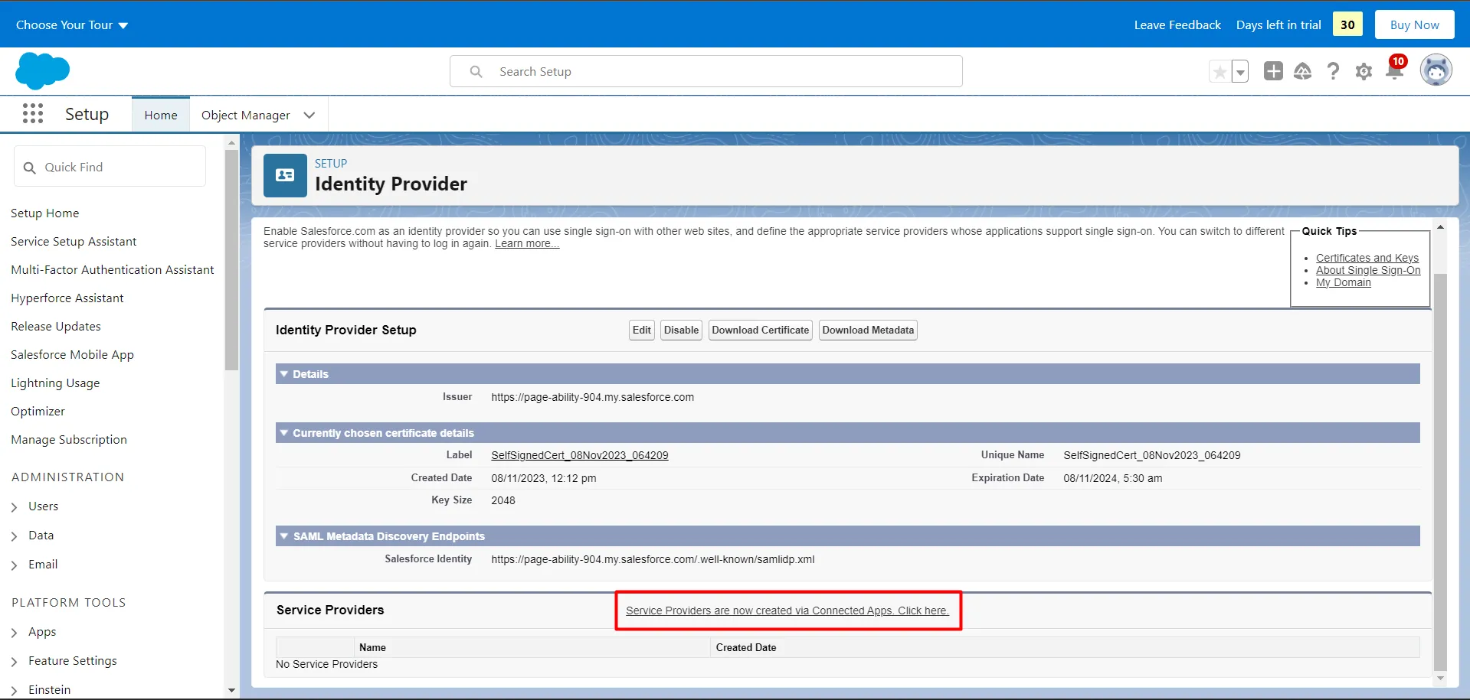1470x700 pixels.
Task: Switch to the Home tab
Action: [161, 115]
